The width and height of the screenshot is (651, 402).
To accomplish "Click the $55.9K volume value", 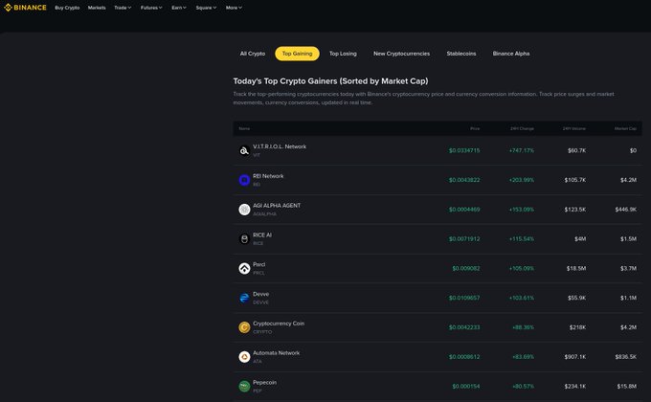I will click(x=576, y=298).
